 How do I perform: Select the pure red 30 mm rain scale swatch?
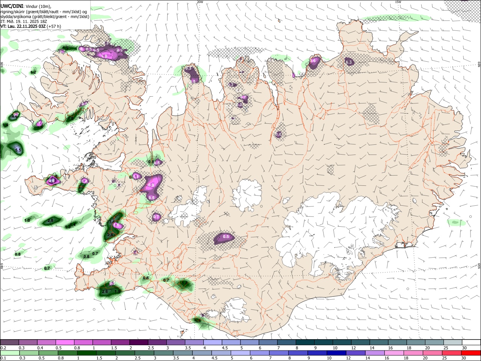click(x=471, y=353)
